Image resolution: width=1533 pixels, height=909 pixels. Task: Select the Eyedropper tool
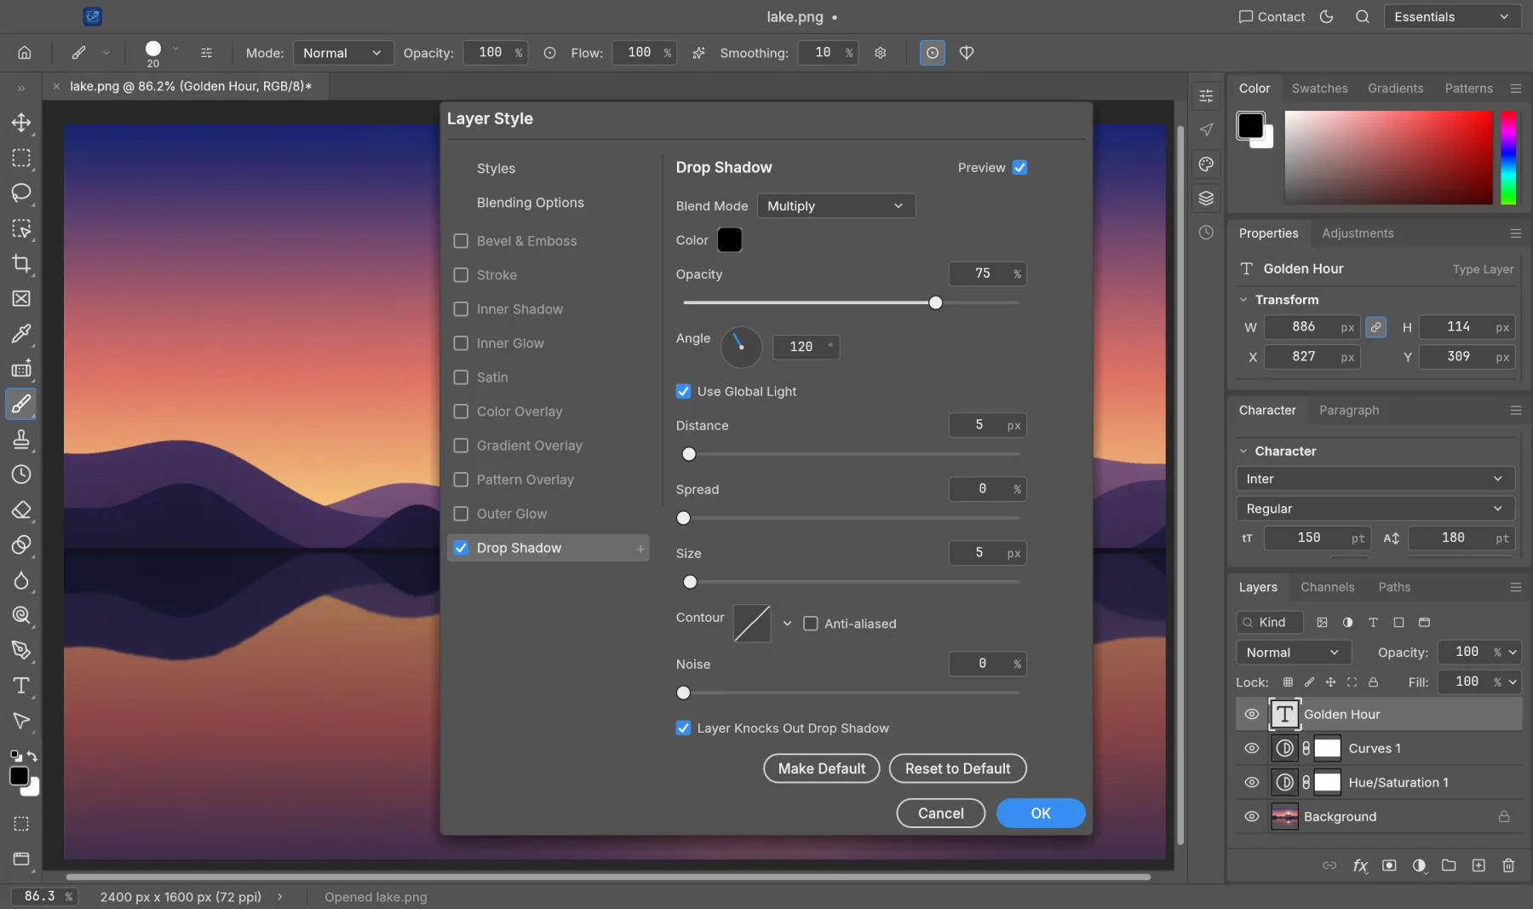(x=21, y=333)
